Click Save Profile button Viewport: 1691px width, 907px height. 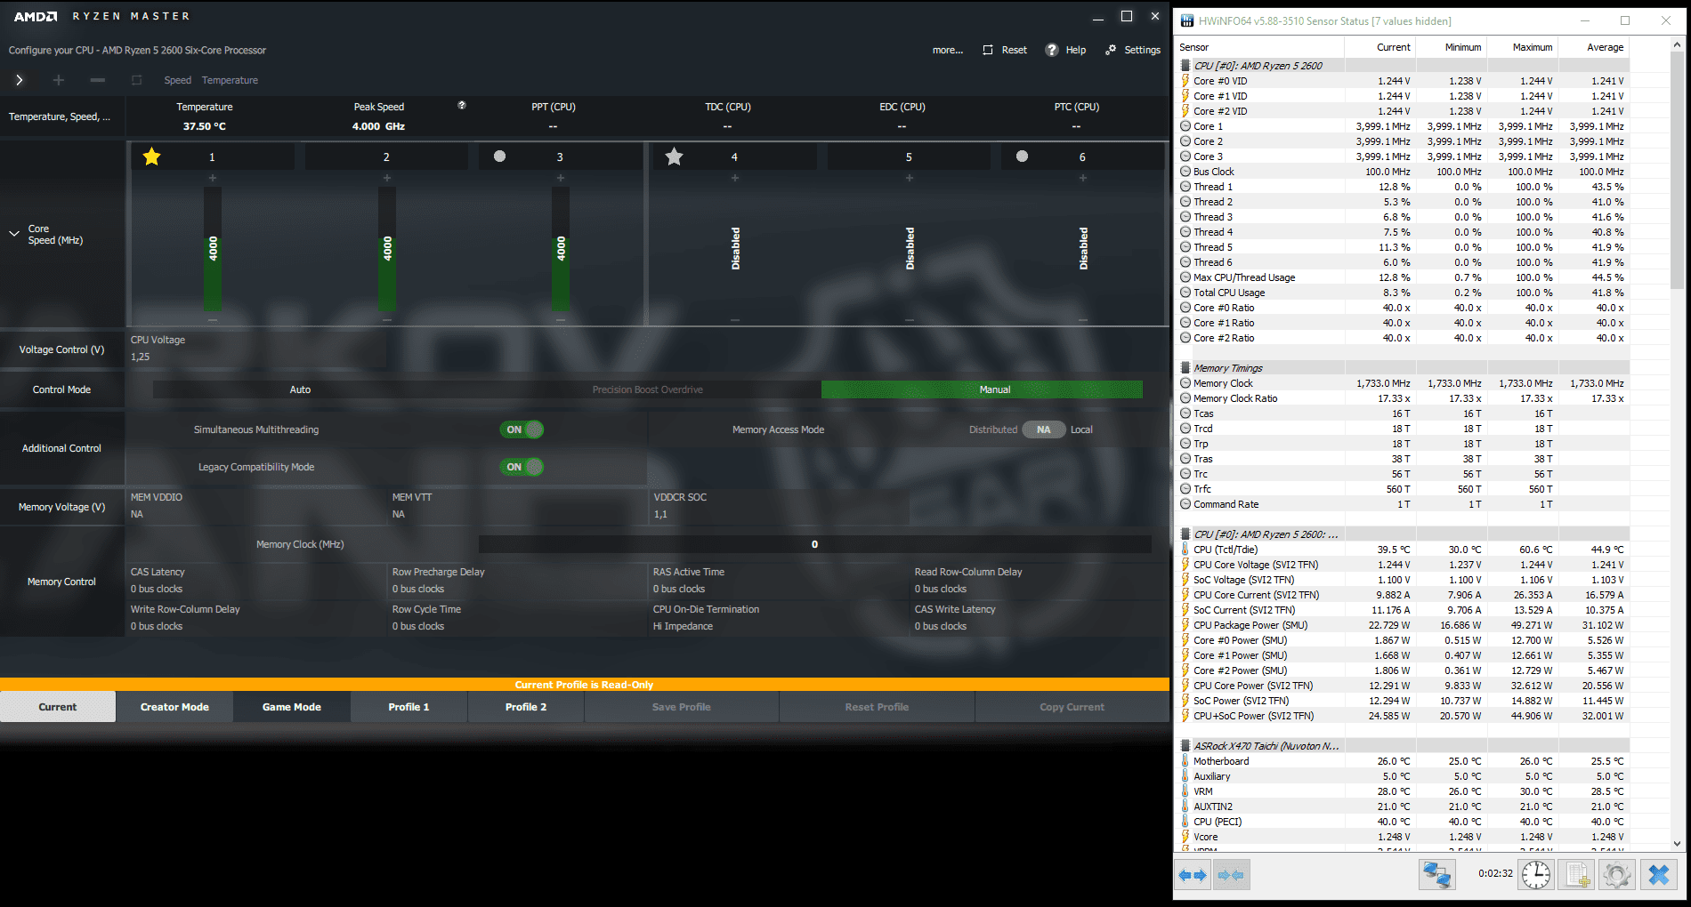pyautogui.click(x=682, y=707)
